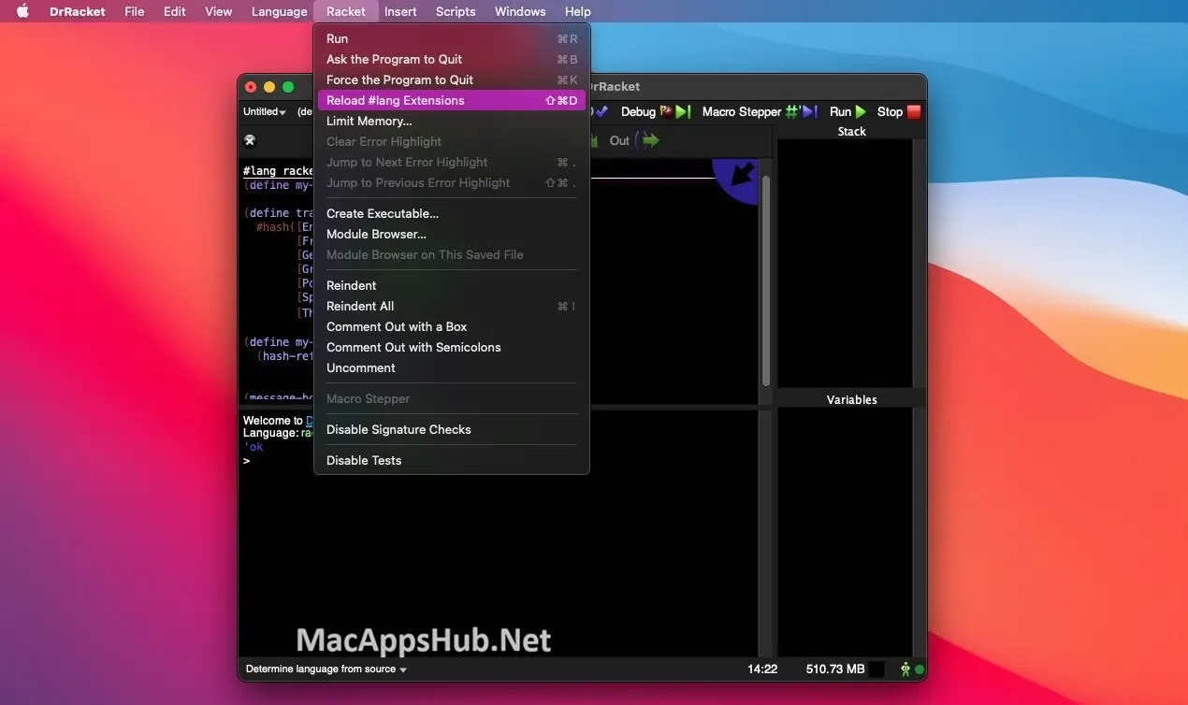
Task: Click the black box beside memory usage
Action: pyautogui.click(x=877, y=669)
